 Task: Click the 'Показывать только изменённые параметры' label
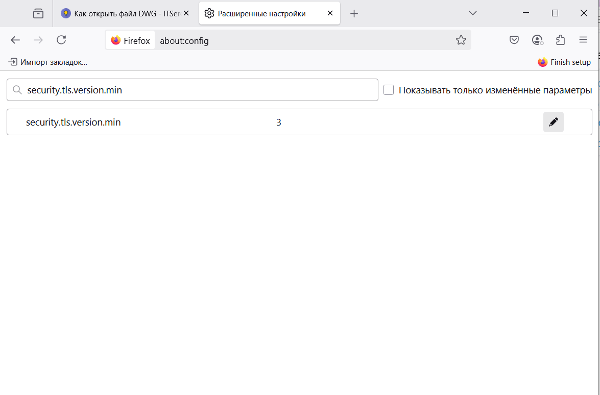click(x=495, y=90)
